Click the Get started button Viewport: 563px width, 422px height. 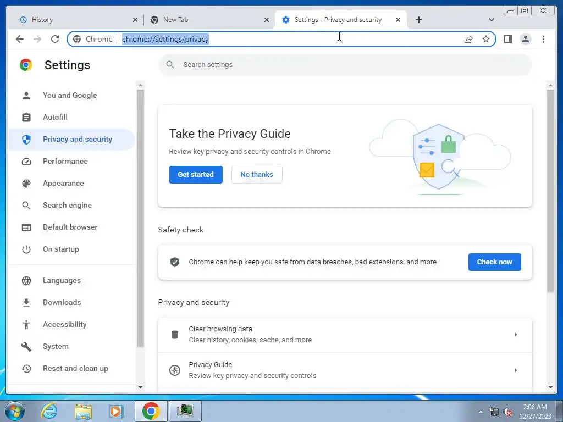click(196, 174)
